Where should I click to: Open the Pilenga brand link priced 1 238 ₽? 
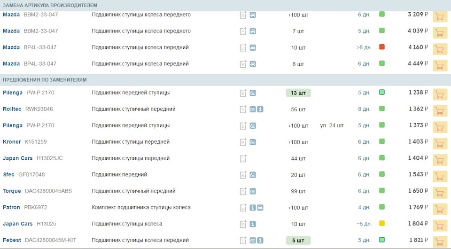point(12,93)
